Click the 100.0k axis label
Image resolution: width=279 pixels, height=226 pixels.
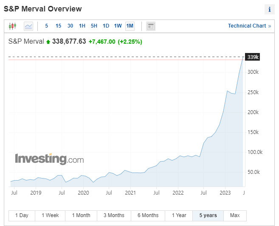click(x=255, y=152)
